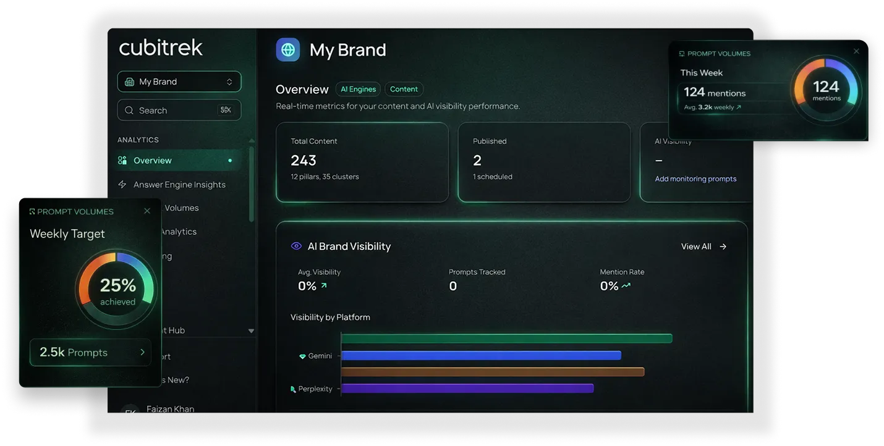The height and width of the screenshot is (446, 884).
Task: Click the lightning bolt Answer Engine icon
Action: pyautogui.click(x=122, y=185)
